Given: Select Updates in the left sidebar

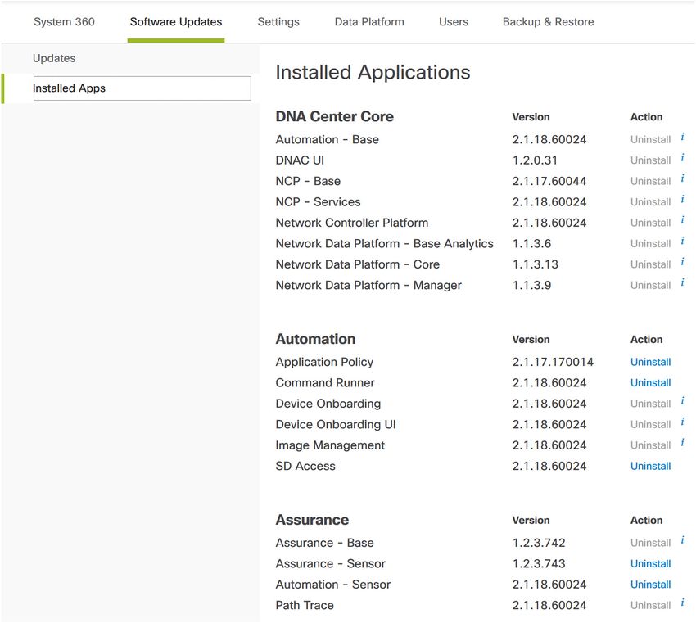Looking at the screenshot, I should [x=54, y=58].
